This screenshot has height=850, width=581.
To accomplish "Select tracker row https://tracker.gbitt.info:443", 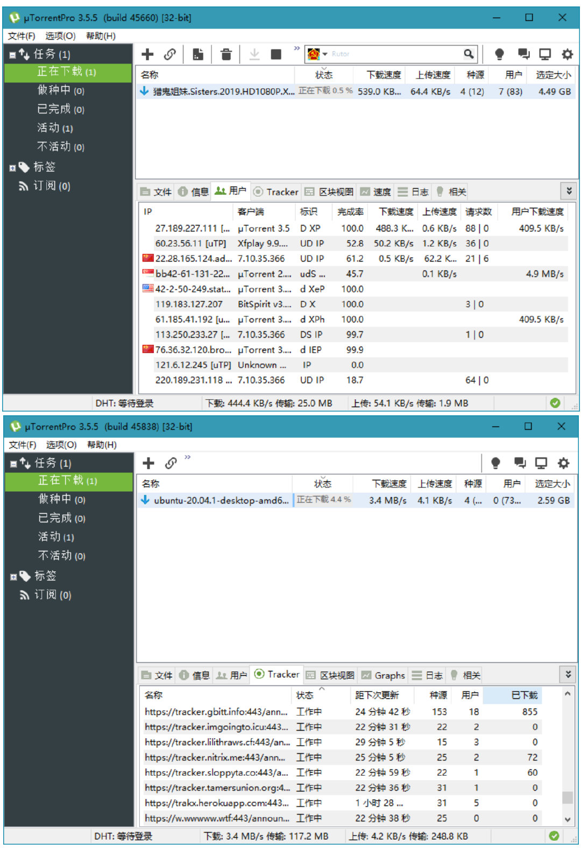I will 351,712.
